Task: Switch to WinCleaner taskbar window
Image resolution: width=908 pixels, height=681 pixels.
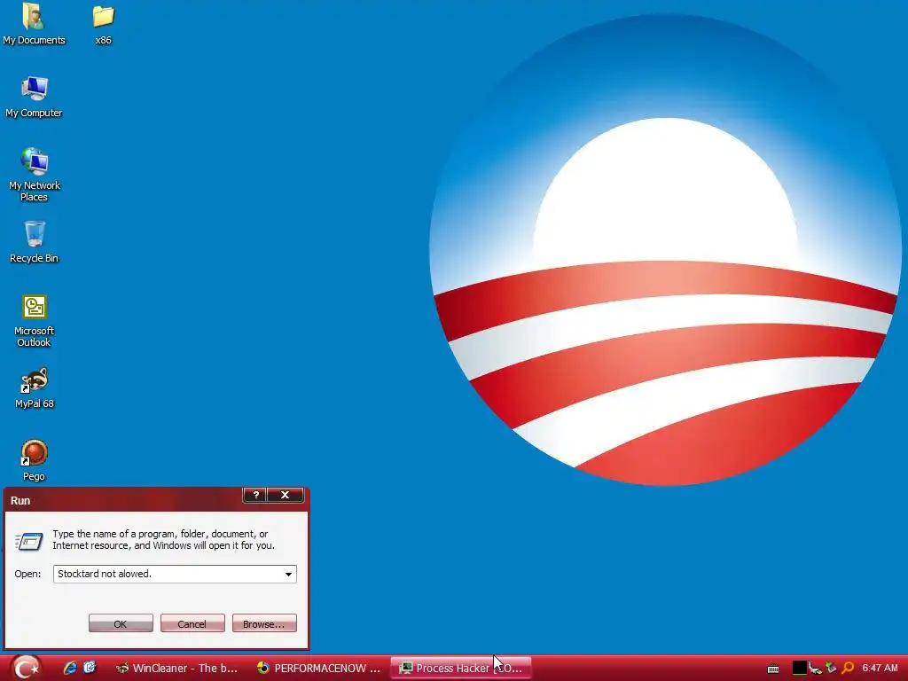Action: pos(176,669)
